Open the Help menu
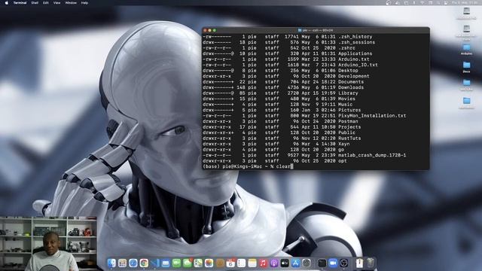The image size is (482, 271). (84, 3)
